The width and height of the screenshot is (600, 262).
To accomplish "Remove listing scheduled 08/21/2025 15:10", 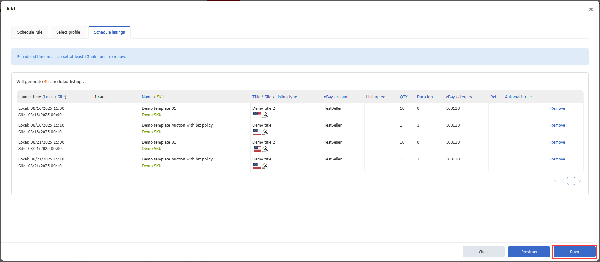I will (558, 159).
